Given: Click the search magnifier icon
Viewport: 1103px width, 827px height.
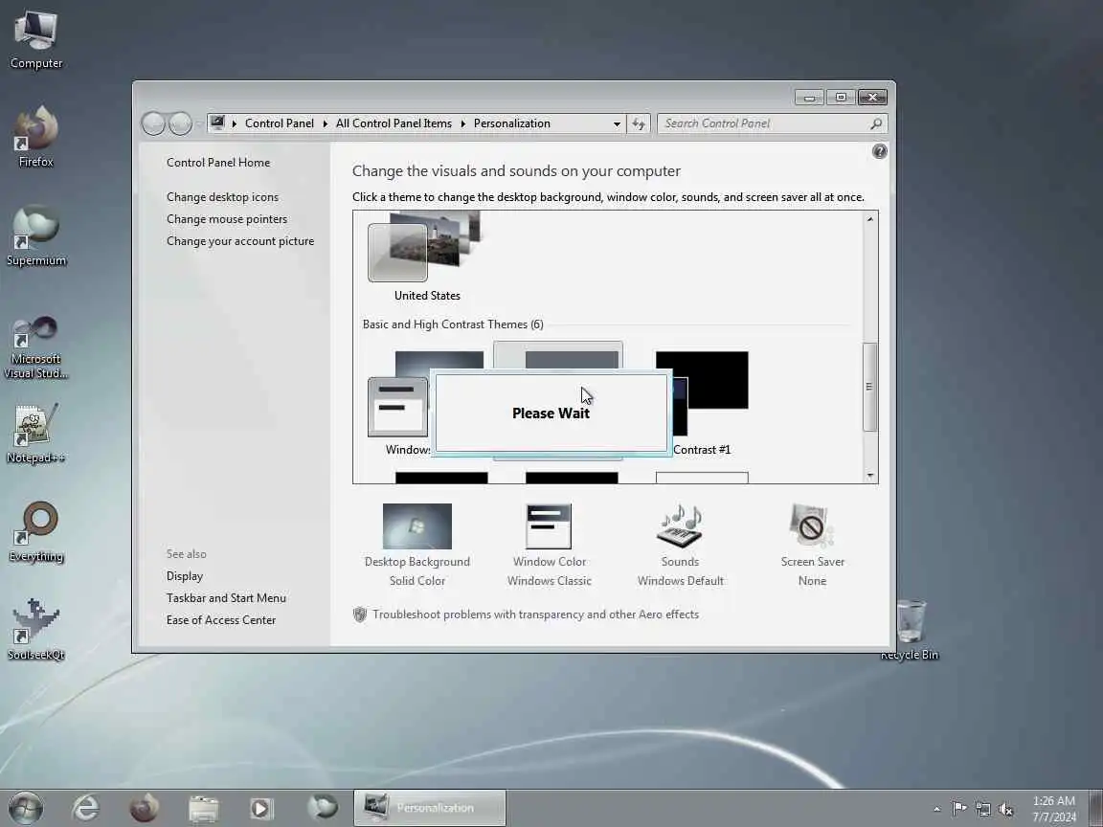Looking at the screenshot, I should click(876, 123).
